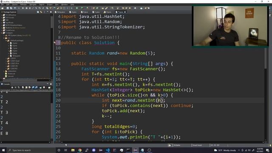Click the Package Explorer view tab
The height and width of the screenshot is (153, 272).
pyautogui.click(x=8, y=12)
